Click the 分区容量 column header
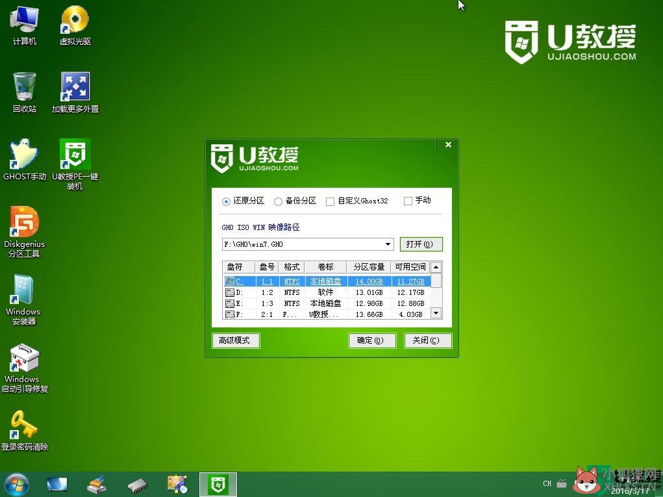This screenshot has width=663, height=497. 369,267
